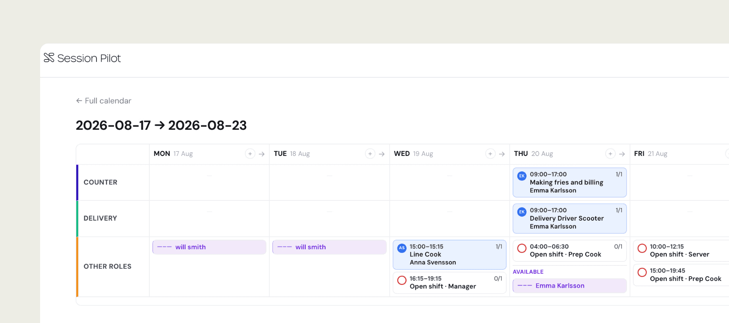Viewport: 729px width, 323px height.
Task: Click open-shift circle for Prep Cook 04:00–06:30
Action: [522, 248]
